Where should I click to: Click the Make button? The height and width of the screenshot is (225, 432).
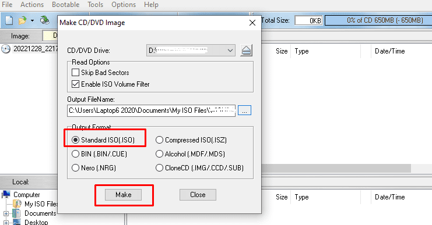123,195
